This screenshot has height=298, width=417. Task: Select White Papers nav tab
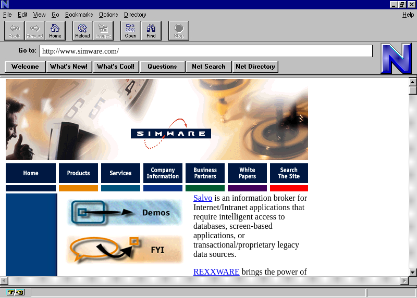[247, 173]
